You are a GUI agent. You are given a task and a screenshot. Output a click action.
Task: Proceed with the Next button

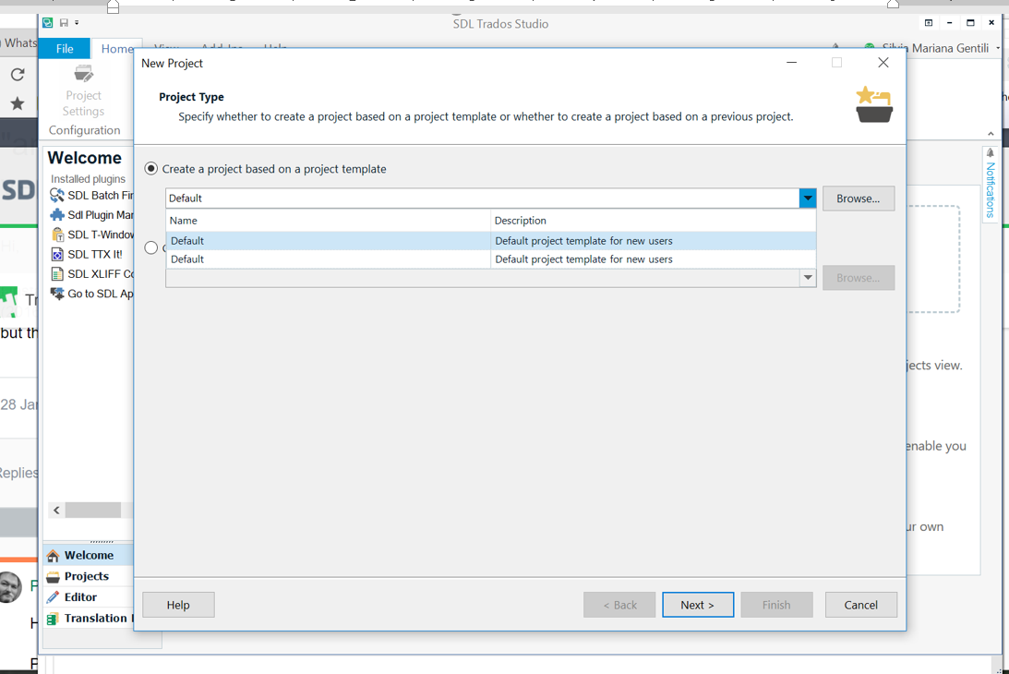tap(698, 605)
